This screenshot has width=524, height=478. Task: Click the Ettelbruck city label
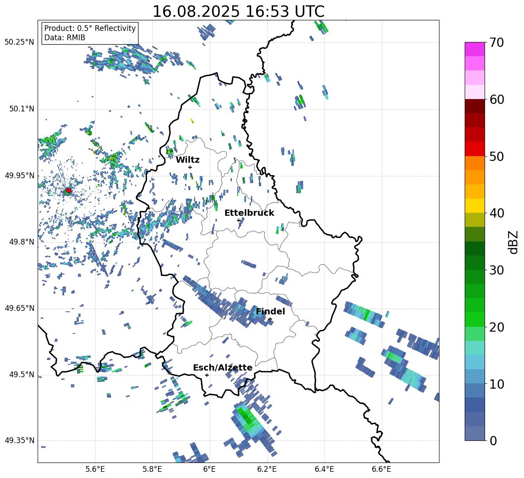pyautogui.click(x=249, y=213)
